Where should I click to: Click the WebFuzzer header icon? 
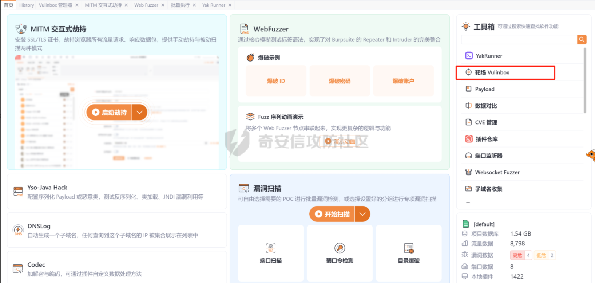245,29
